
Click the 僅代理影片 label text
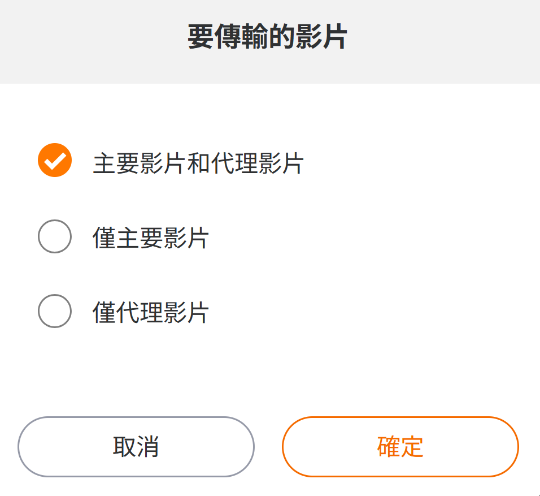(151, 313)
